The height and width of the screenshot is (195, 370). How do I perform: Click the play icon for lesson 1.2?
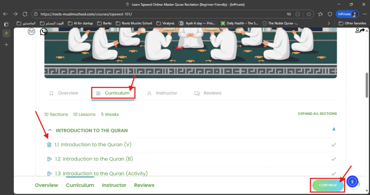pyautogui.click(x=50, y=159)
